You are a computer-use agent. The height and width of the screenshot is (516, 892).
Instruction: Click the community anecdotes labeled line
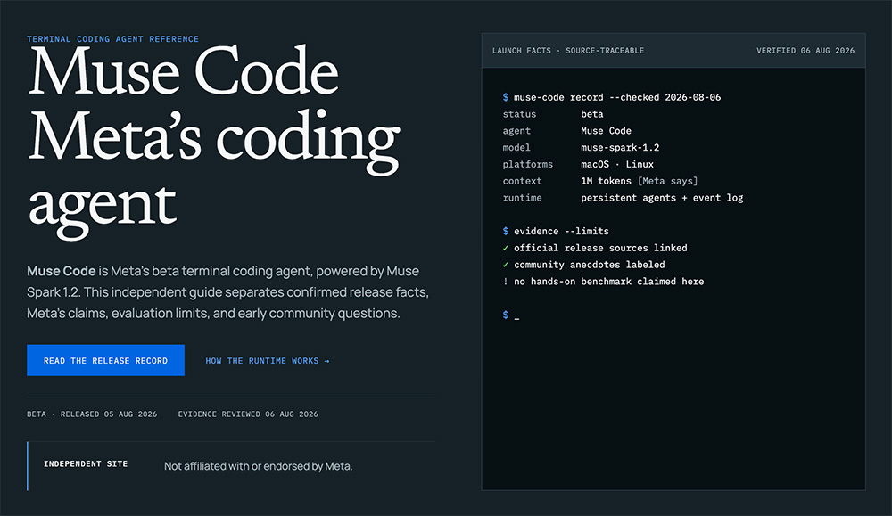coord(583,265)
